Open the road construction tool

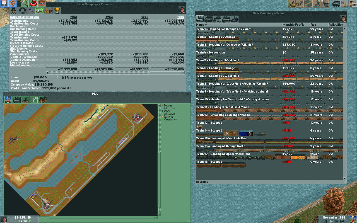[x=308, y=4]
